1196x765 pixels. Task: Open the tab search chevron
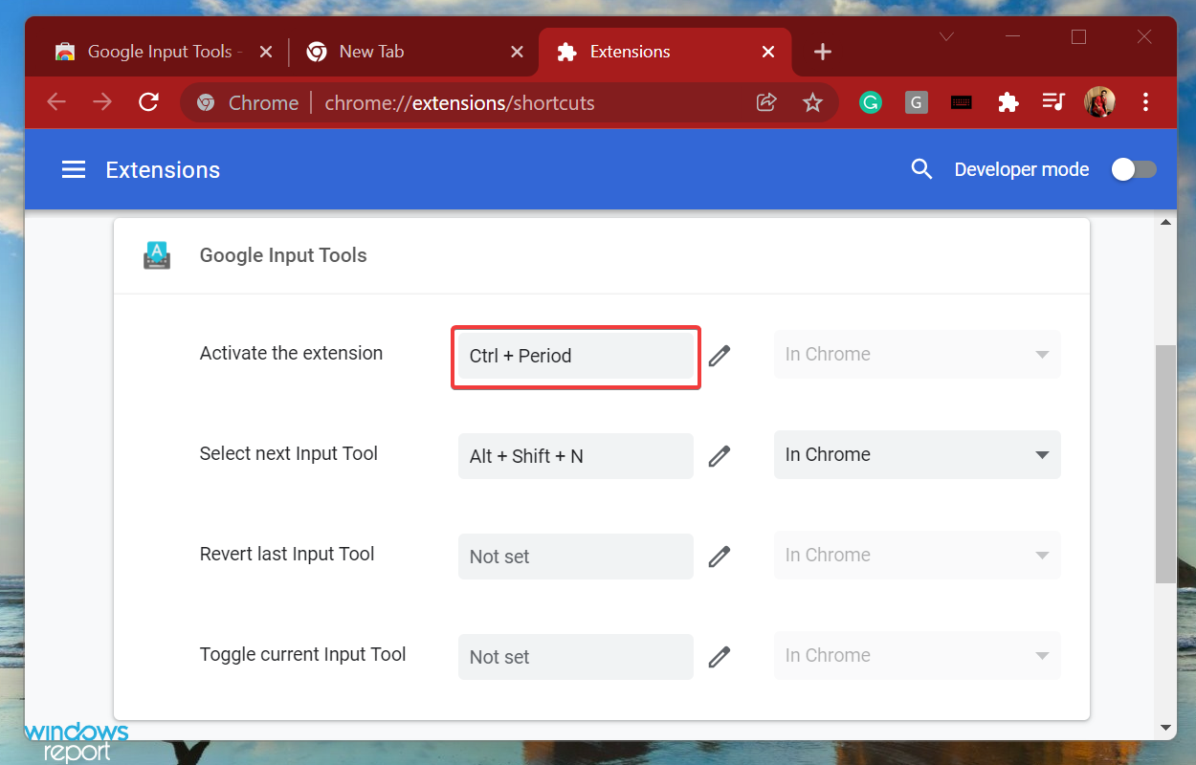coord(947,37)
